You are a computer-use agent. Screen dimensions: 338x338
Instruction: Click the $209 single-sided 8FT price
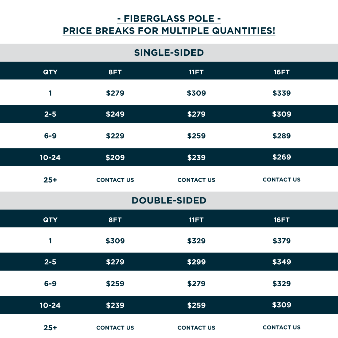tap(115, 158)
